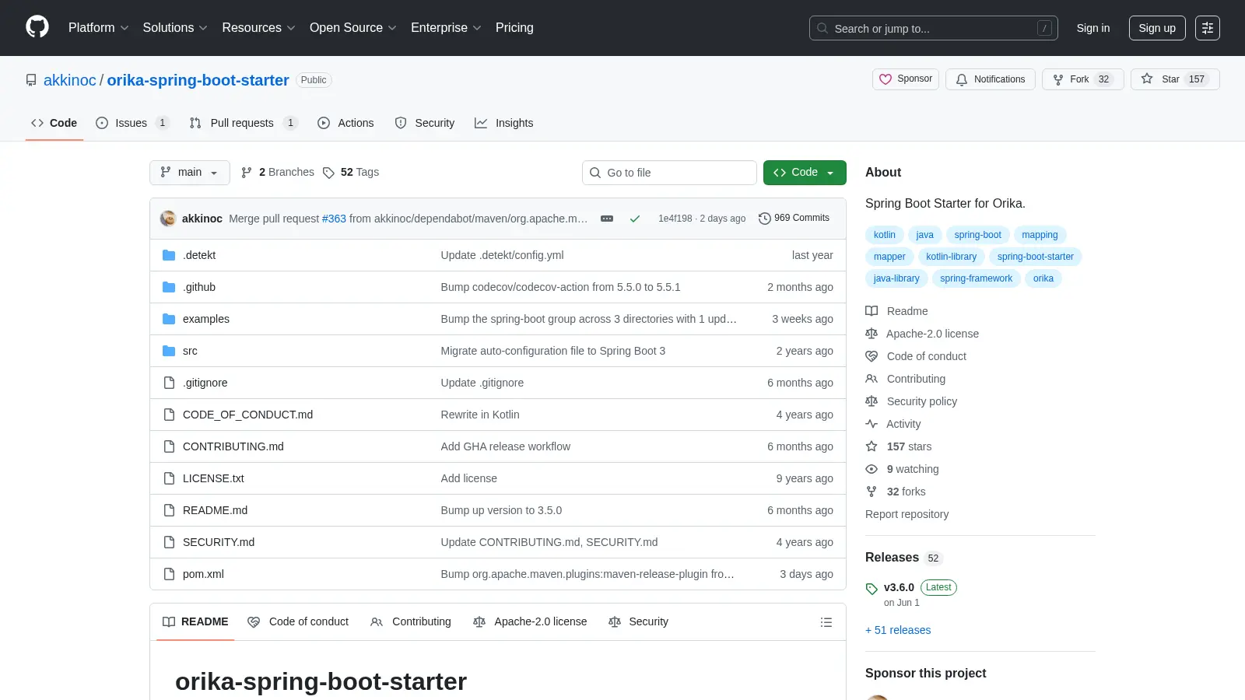
Task: Click Report repository
Action: 907,514
